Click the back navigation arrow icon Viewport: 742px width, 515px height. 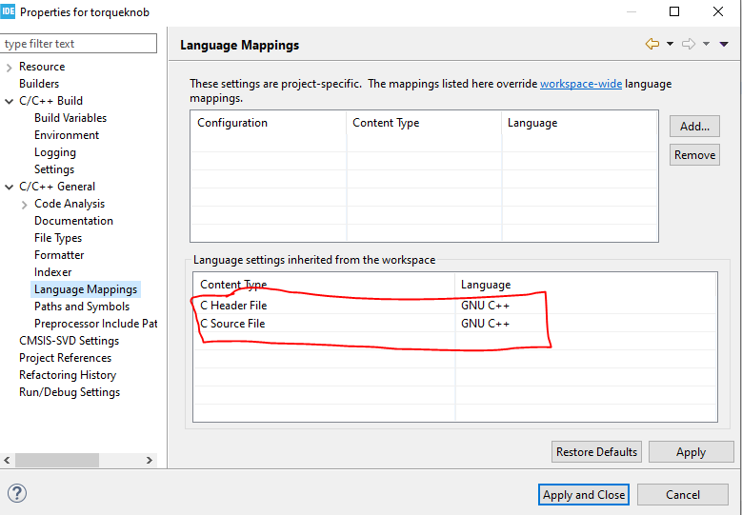pos(652,44)
